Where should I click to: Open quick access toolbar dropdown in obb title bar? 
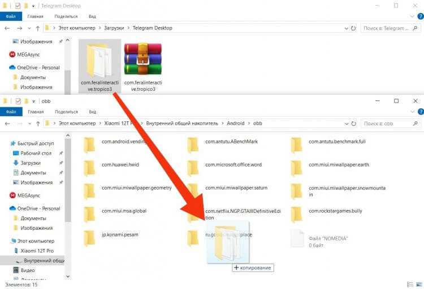33,101
